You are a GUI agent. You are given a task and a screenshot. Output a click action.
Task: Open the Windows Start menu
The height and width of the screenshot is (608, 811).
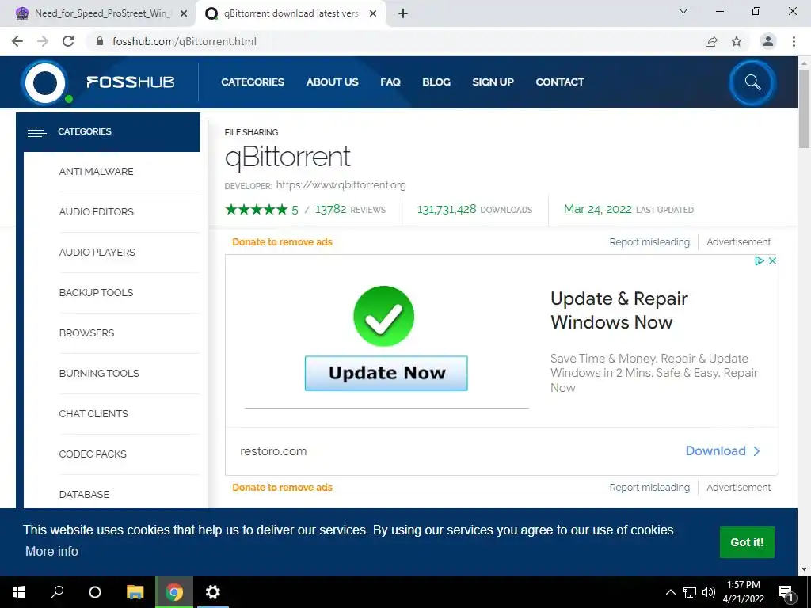19,592
